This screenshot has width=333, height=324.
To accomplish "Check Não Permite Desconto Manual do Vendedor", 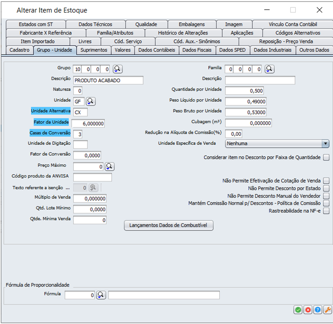I will [x=326, y=196].
